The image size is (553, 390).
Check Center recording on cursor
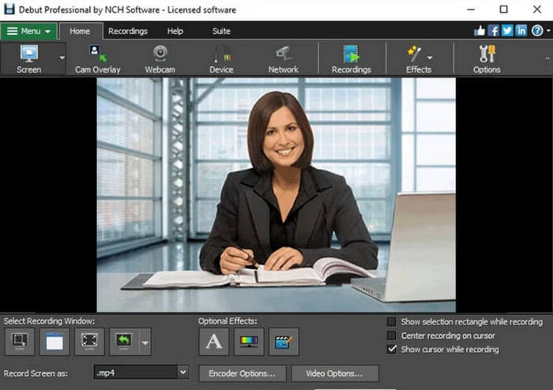click(392, 336)
